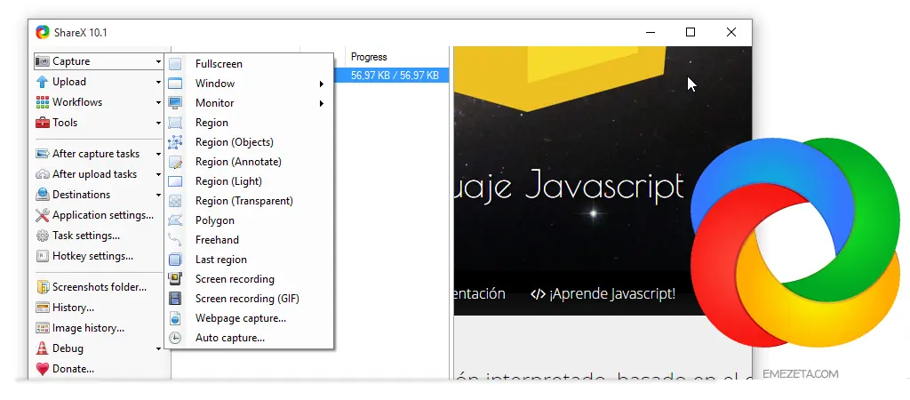Select the 56,97 KB / 56,97 KB row

click(395, 75)
